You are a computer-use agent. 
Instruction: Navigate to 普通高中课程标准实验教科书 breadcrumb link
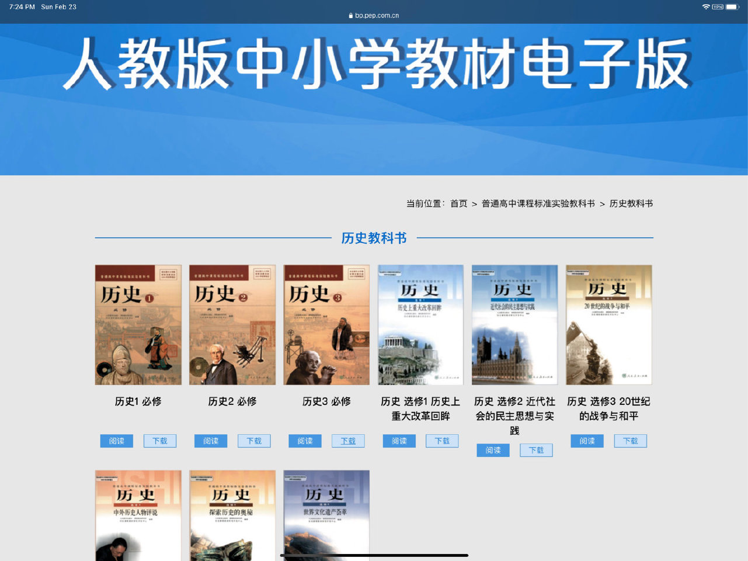click(538, 203)
